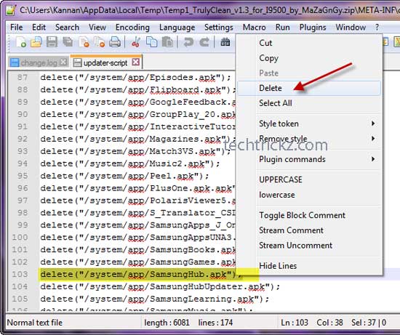This screenshot has width=400, height=335.
Task: Click 'Normal text file' in status bar
Action: (35, 323)
